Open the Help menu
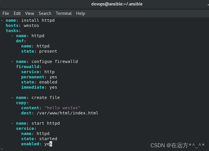 point(80,13)
